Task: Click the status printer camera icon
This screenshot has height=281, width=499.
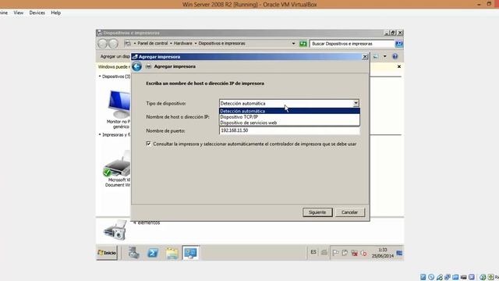Action: click(x=115, y=230)
